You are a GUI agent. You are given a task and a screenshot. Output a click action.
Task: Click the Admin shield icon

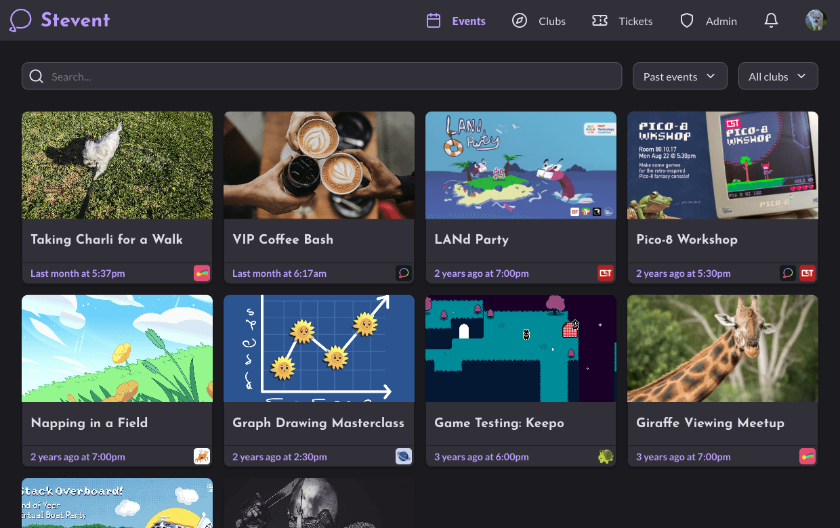pos(687,21)
